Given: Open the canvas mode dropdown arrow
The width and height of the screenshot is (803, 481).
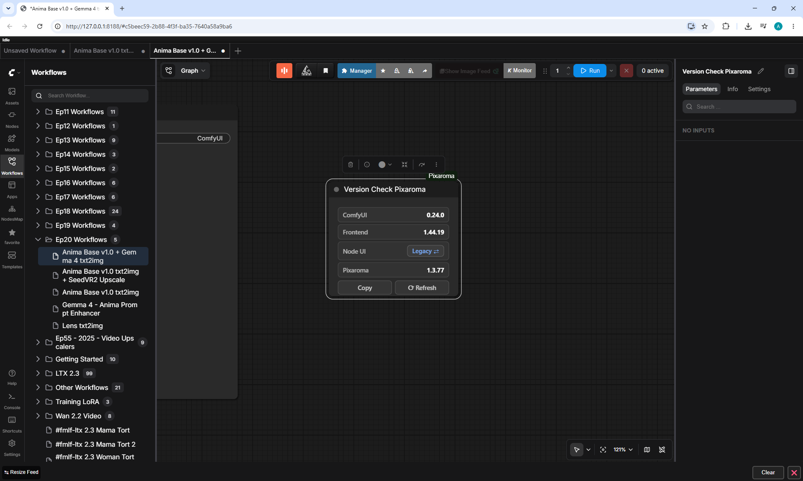Looking at the screenshot, I should click(x=588, y=450).
